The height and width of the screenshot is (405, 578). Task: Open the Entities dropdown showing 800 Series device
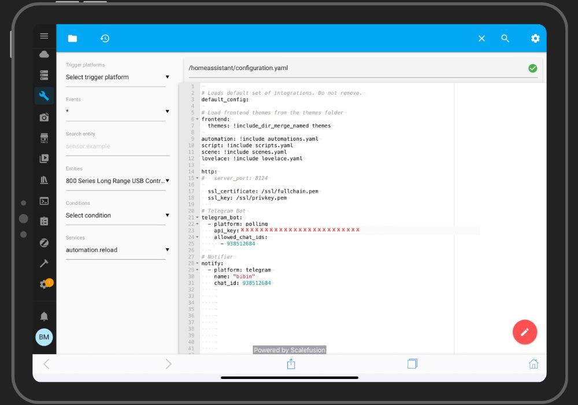[116, 181]
